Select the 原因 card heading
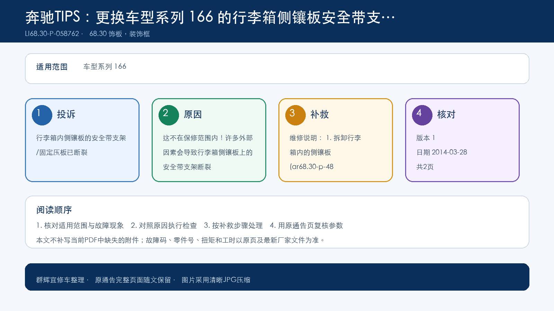 pyautogui.click(x=193, y=114)
